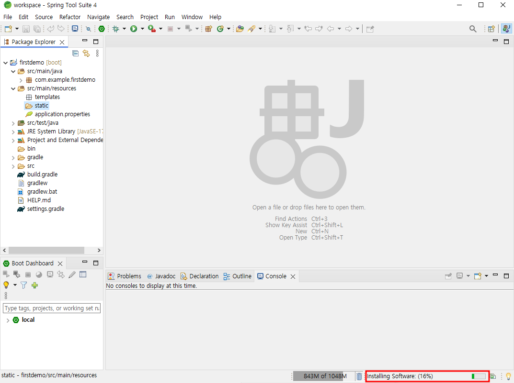Open the File menu

tap(8, 17)
